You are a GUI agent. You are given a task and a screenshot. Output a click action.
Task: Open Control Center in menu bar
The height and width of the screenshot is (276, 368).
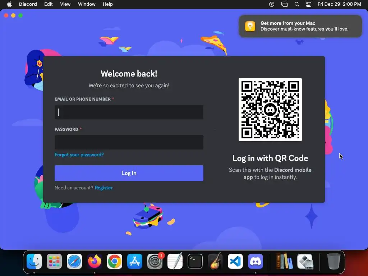(x=309, y=4)
